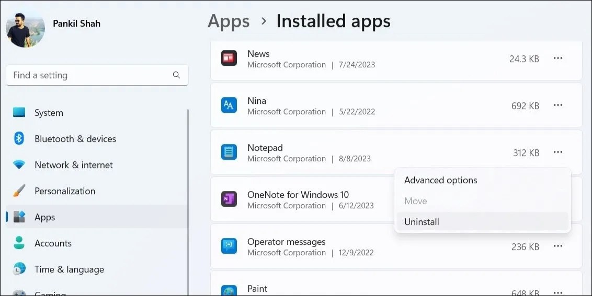
Task: Focus the Find a setting search box
Action: 97,75
